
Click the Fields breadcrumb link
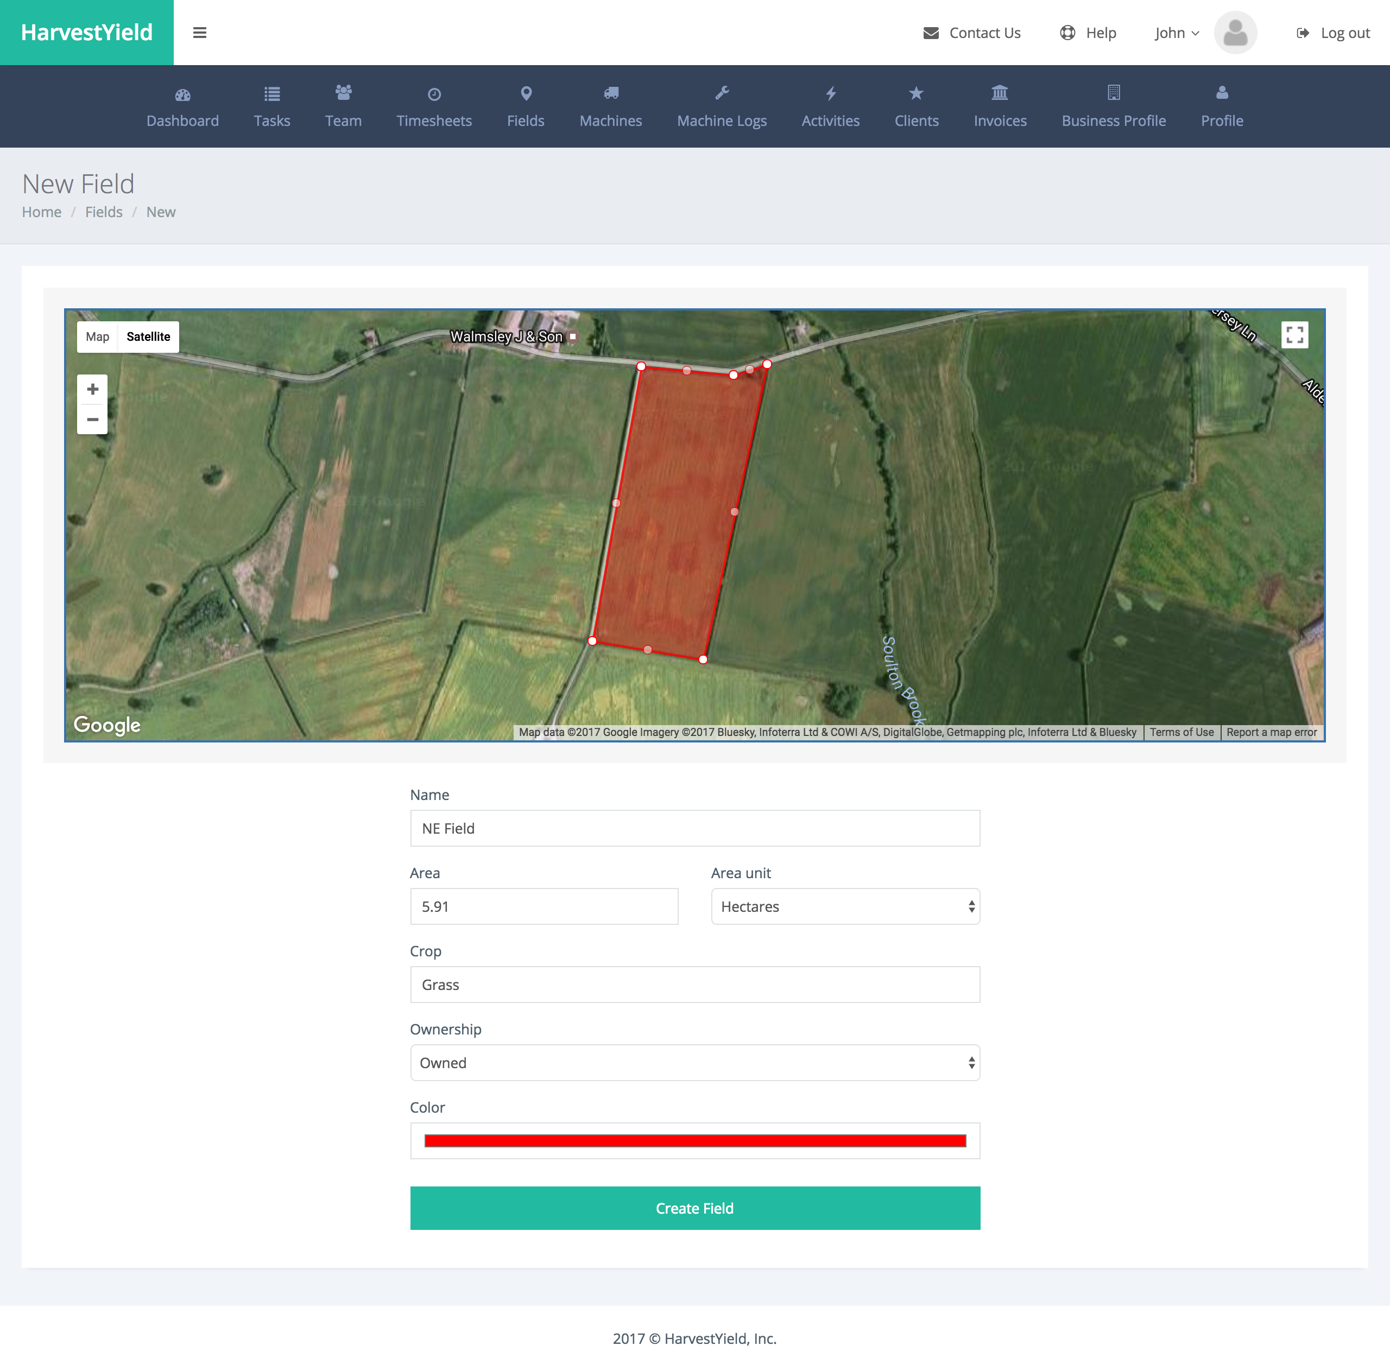104,212
